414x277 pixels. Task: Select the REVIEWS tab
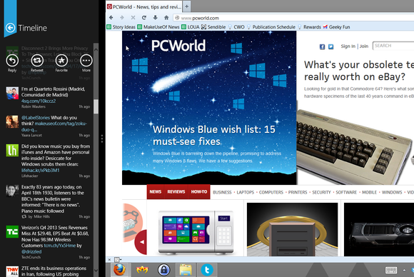[176, 192]
